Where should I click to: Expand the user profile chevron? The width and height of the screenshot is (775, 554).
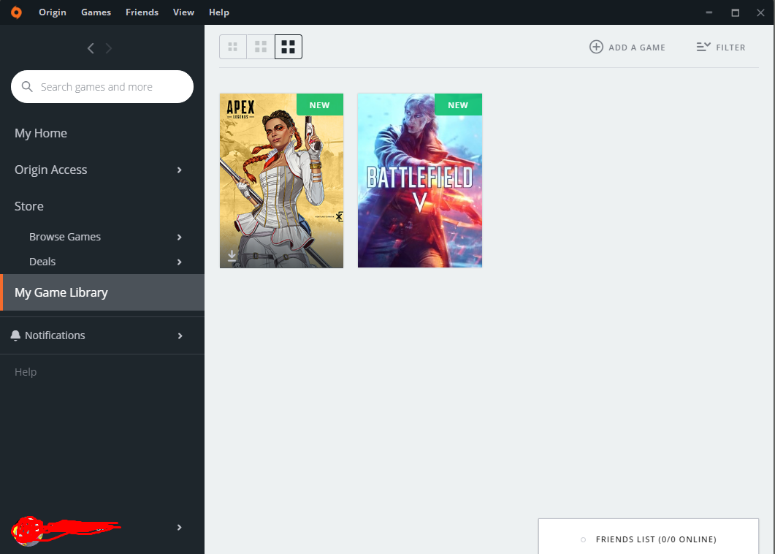pos(180,528)
